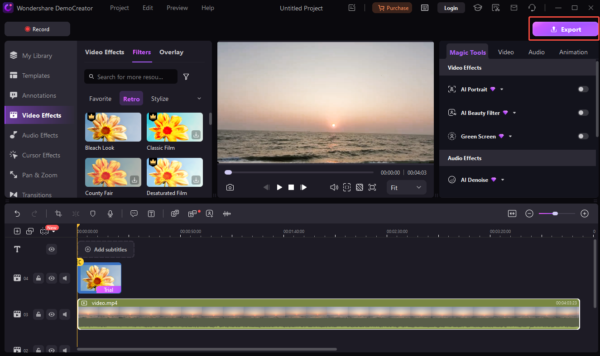The height and width of the screenshot is (356, 600).
Task: Click the Purchase button
Action: 392,8
